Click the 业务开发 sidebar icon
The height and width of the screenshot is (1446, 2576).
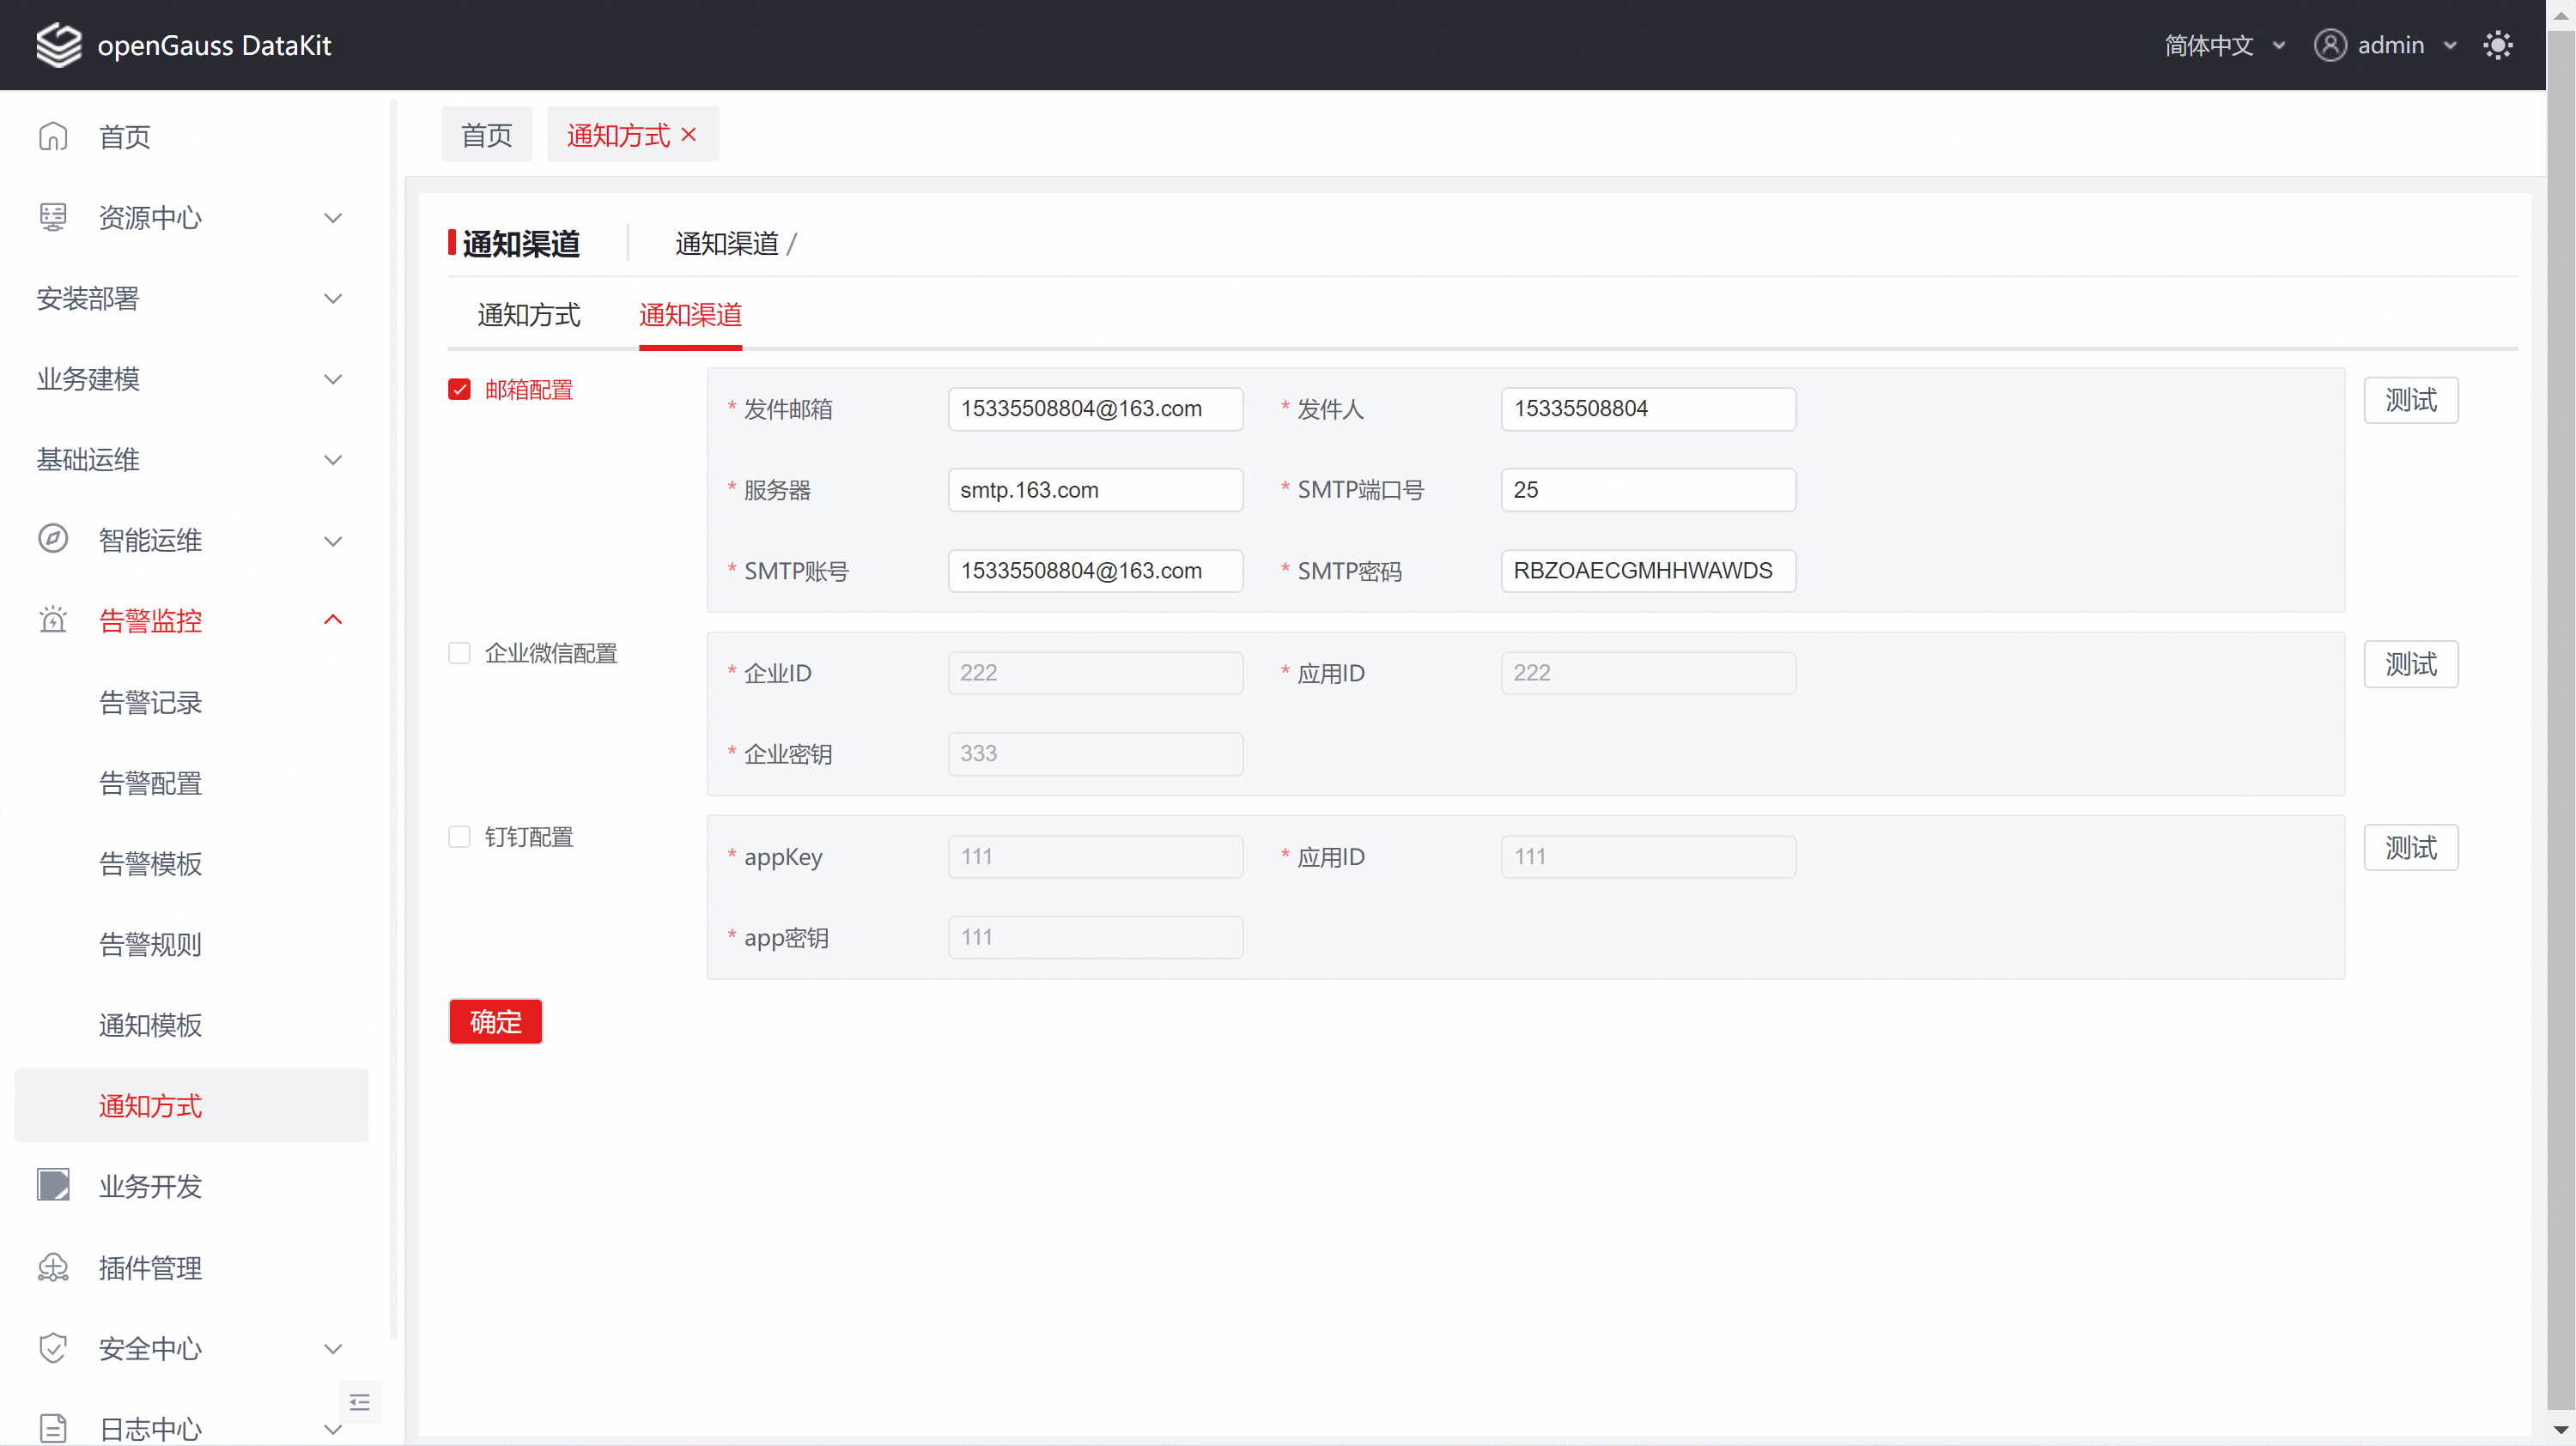pyautogui.click(x=53, y=1186)
